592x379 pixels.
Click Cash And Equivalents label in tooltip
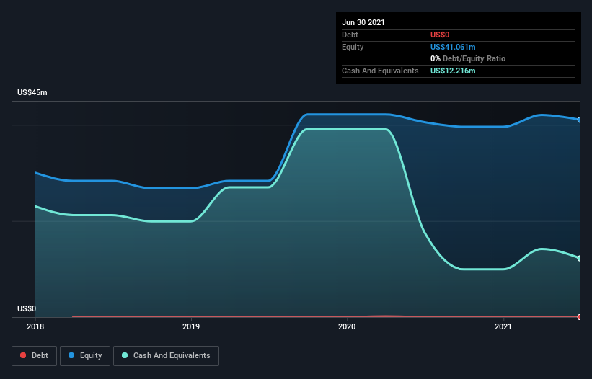point(380,71)
